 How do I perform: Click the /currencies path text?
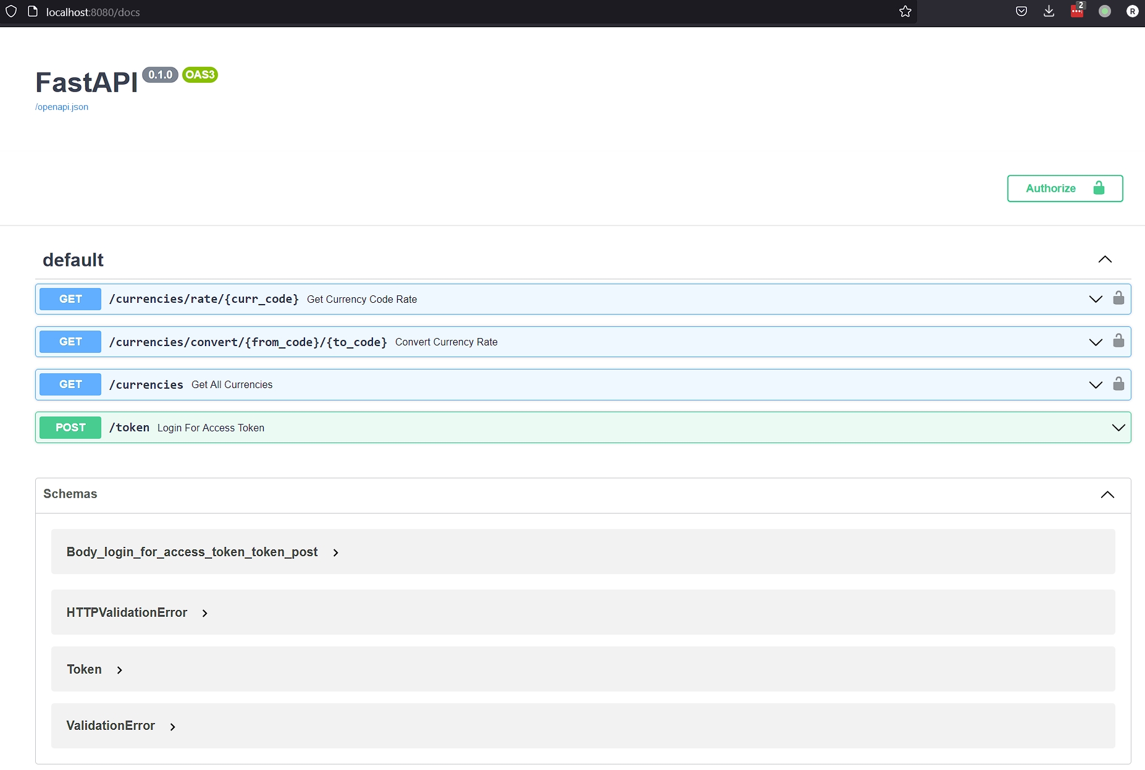click(x=146, y=384)
